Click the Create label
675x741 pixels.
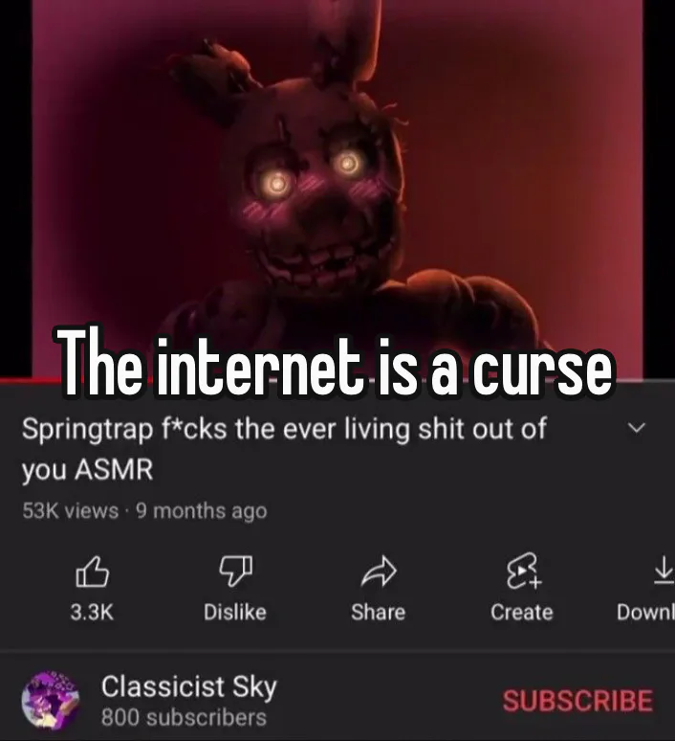(522, 613)
